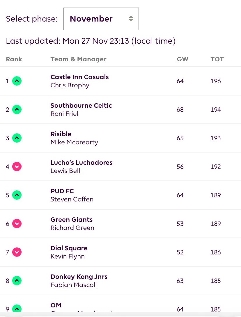The image size is (241, 317).
Task: Open Donkey Kong Jnrs team link
Action: pos(79,277)
